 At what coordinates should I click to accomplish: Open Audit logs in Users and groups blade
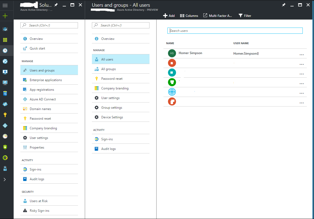(x=121, y=149)
